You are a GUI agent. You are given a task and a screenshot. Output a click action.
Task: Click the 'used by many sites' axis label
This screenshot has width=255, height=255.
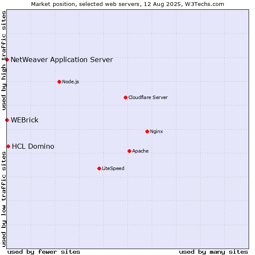click(213, 252)
